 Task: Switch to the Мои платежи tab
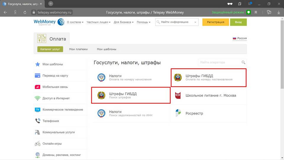click(78, 49)
